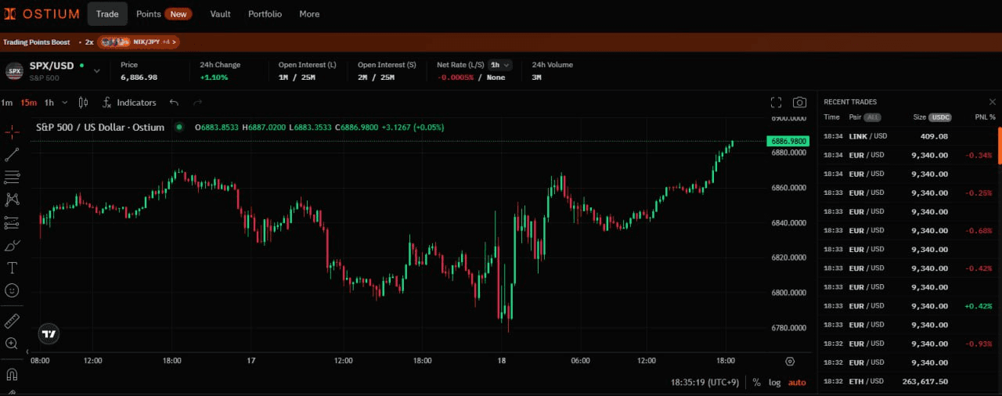This screenshot has height=396, width=1002.
Task: Expand the SPX/USD pair selector
Action: pyautogui.click(x=97, y=71)
